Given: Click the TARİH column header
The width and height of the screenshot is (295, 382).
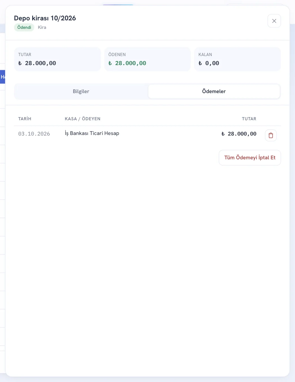Looking at the screenshot, I should [x=25, y=119].
